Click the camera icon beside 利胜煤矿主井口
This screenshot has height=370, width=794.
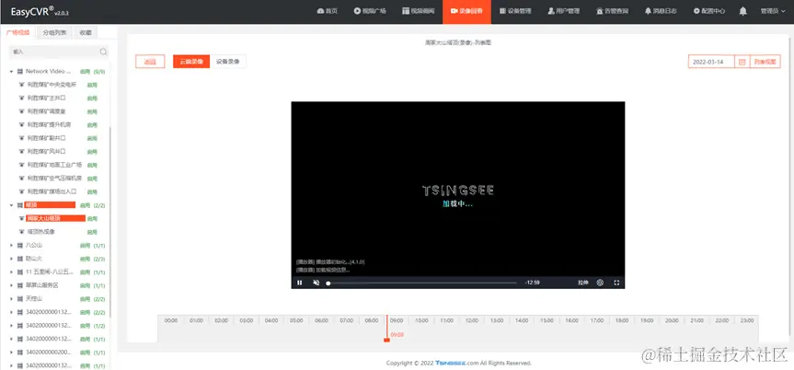[22, 98]
